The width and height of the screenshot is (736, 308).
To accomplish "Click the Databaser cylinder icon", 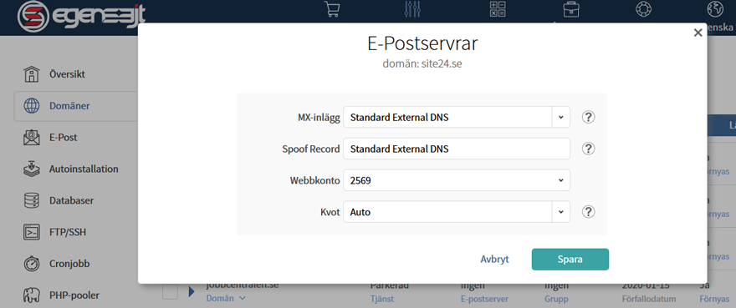I will click(32, 200).
